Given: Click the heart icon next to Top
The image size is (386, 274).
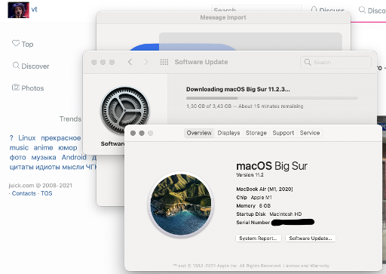Looking at the screenshot, I should [16, 43].
